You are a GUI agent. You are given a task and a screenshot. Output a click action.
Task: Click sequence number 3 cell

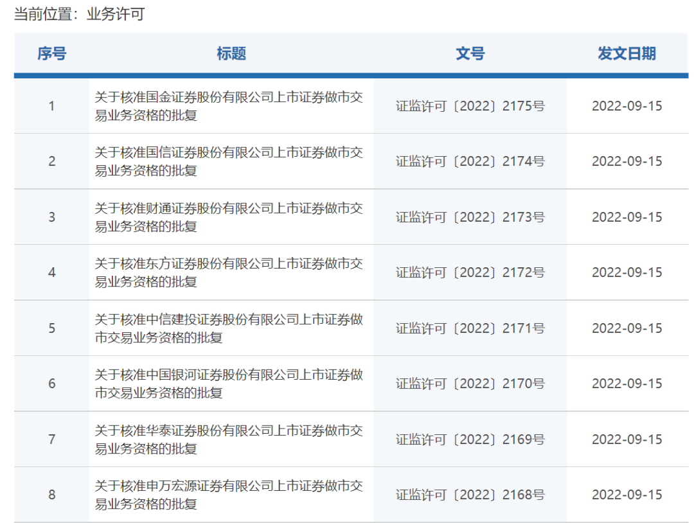click(52, 217)
